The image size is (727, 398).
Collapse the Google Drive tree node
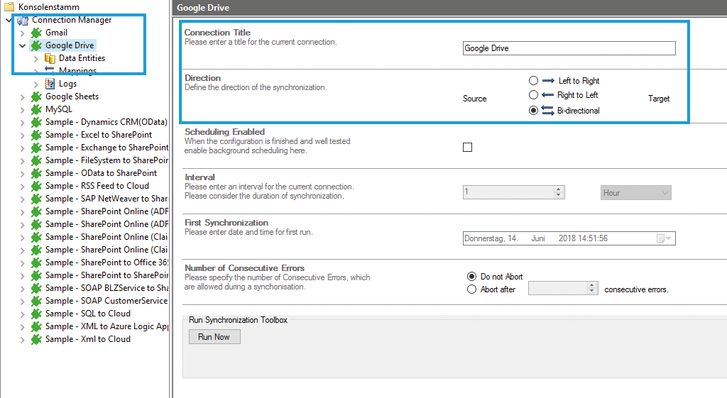click(22, 45)
